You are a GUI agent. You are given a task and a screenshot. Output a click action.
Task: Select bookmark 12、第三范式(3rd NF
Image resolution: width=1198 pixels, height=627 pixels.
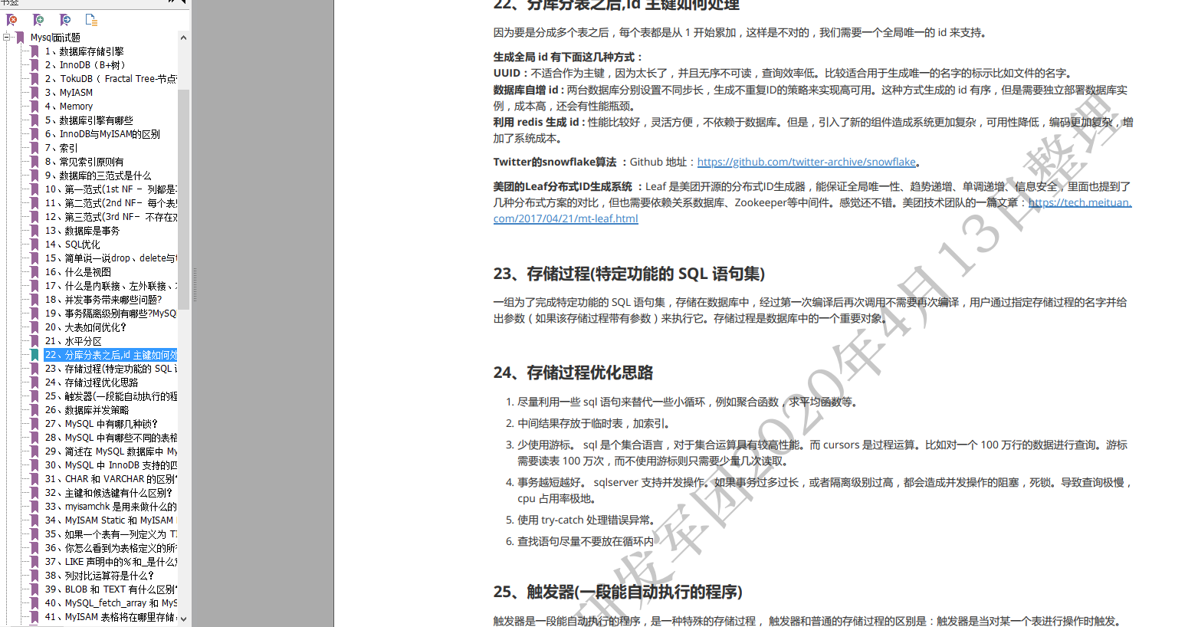(x=110, y=217)
